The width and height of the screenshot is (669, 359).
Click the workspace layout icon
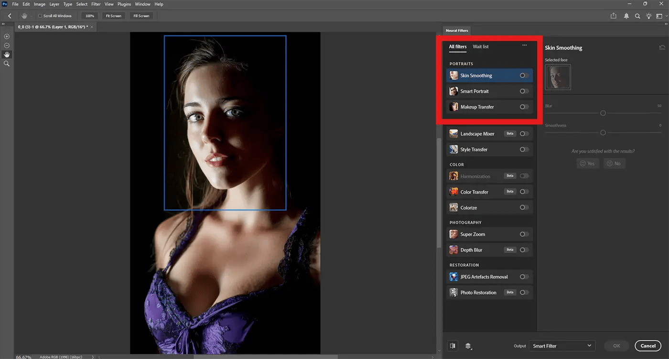pyautogui.click(x=659, y=16)
